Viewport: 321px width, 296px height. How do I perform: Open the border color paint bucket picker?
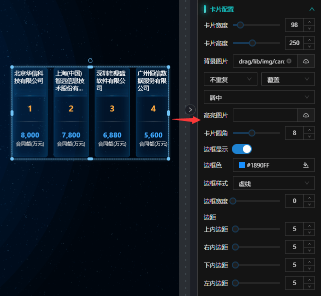pos(306,165)
